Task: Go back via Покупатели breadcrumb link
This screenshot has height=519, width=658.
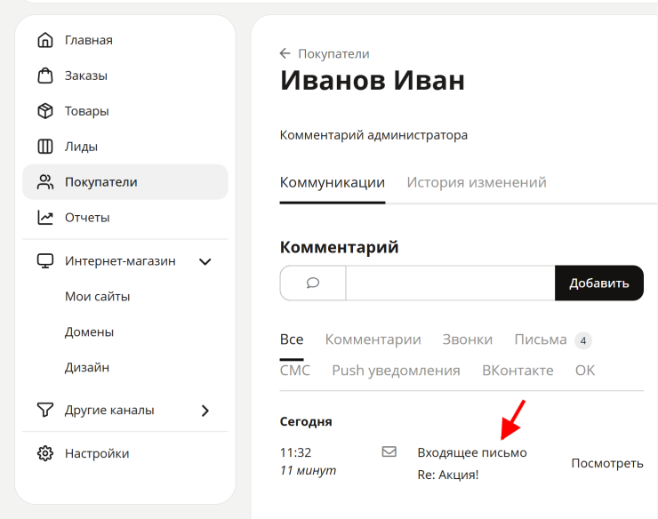Action: 333,53
